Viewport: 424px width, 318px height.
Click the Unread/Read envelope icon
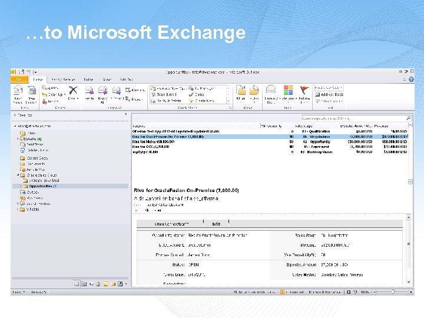point(271,90)
